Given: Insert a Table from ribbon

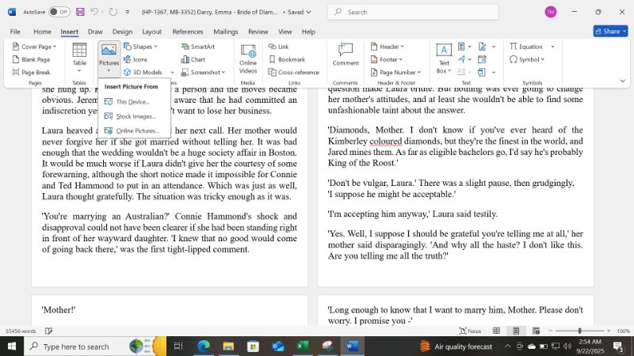Looking at the screenshot, I should (x=79, y=57).
